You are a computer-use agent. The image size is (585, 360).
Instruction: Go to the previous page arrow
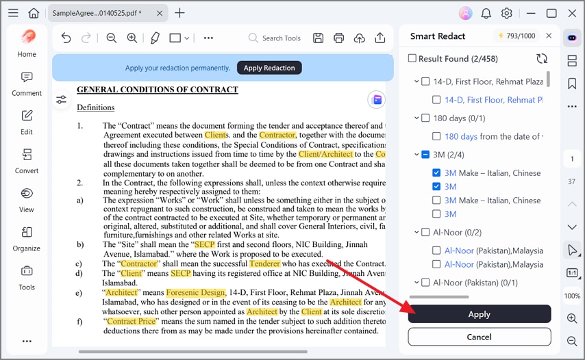572,204
